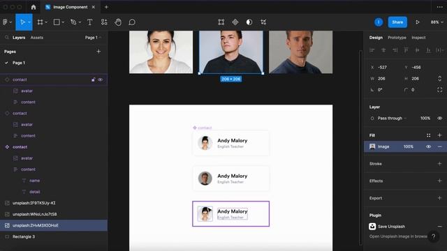The height and width of the screenshot is (251, 447).
Task: Open Pen tool options arrow
Action: point(80,22)
